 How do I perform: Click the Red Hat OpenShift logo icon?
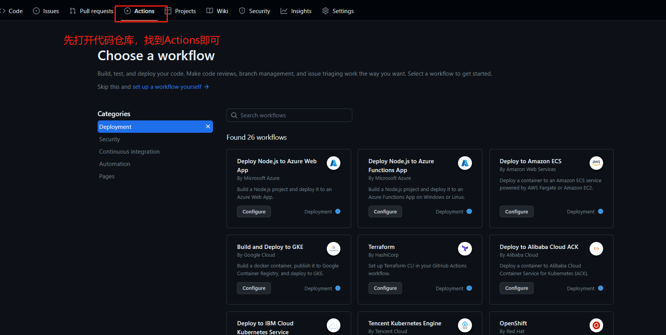pyautogui.click(x=596, y=325)
